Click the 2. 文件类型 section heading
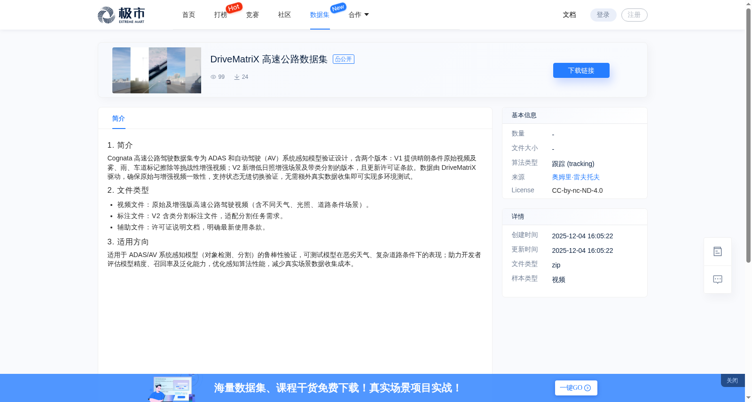 coord(128,190)
